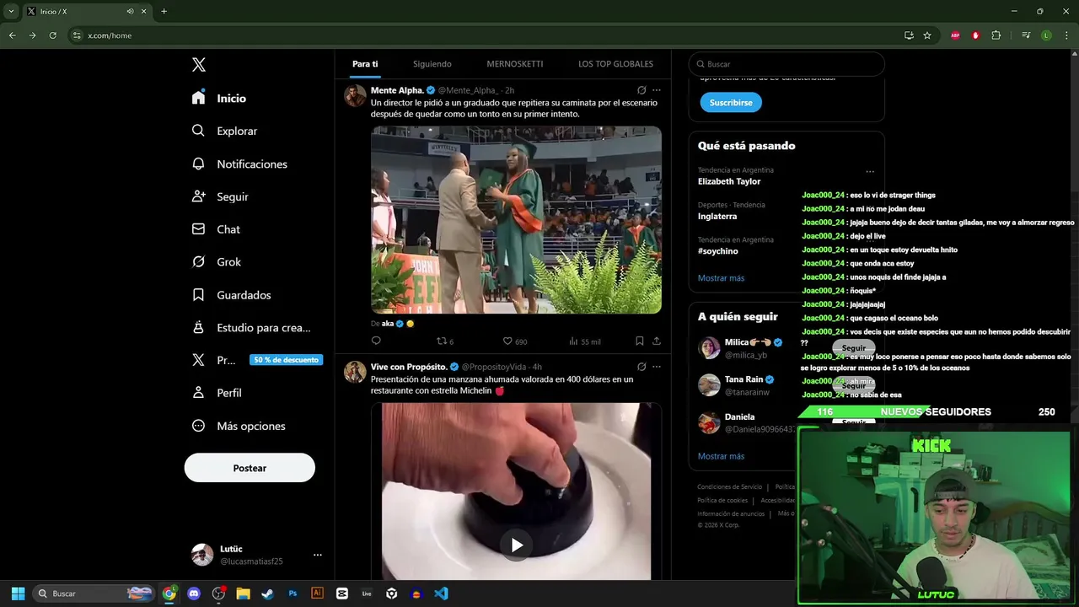Screen dimensions: 1079x607
Task: Share the Mente Alpha post
Action: point(657,341)
